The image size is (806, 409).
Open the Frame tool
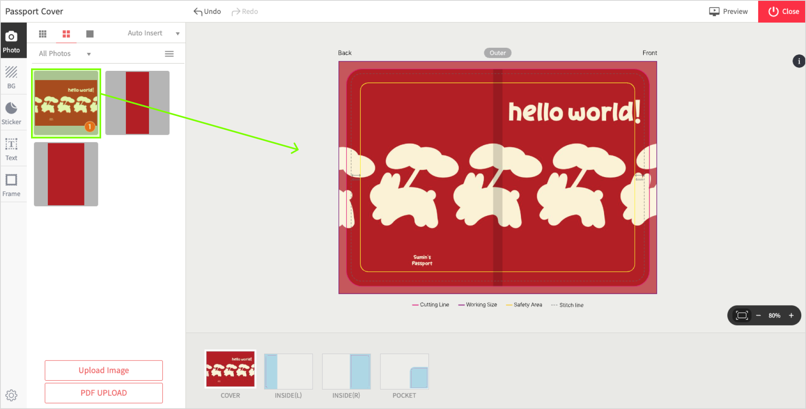pyautogui.click(x=12, y=185)
